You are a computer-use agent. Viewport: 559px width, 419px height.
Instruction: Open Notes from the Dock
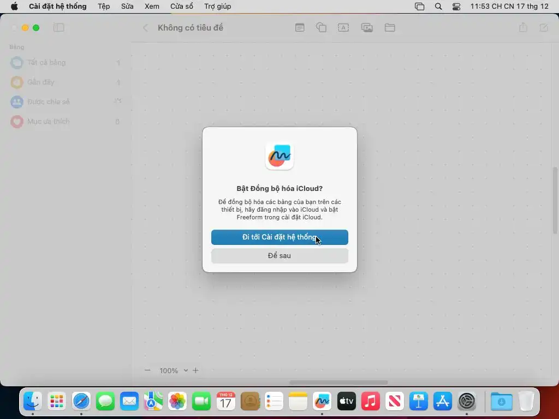298,401
